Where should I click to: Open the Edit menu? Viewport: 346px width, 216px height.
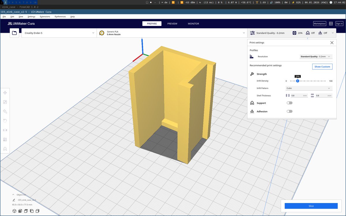(x=12, y=17)
